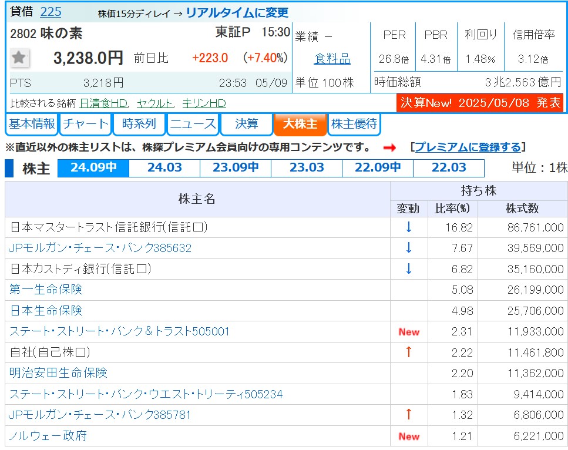The height and width of the screenshot is (450, 568).
Task: Click ratio value 16.82
Action: (459, 227)
